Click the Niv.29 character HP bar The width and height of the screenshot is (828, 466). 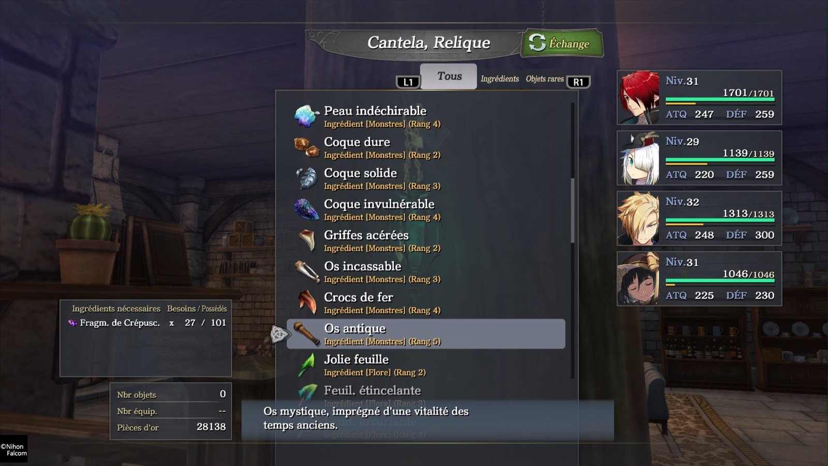click(720, 161)
